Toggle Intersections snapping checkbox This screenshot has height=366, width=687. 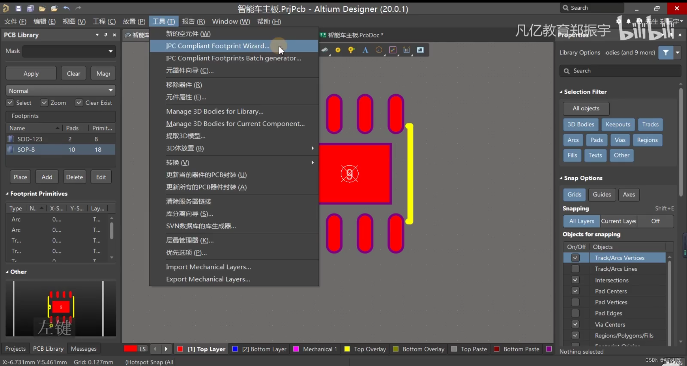575,280
